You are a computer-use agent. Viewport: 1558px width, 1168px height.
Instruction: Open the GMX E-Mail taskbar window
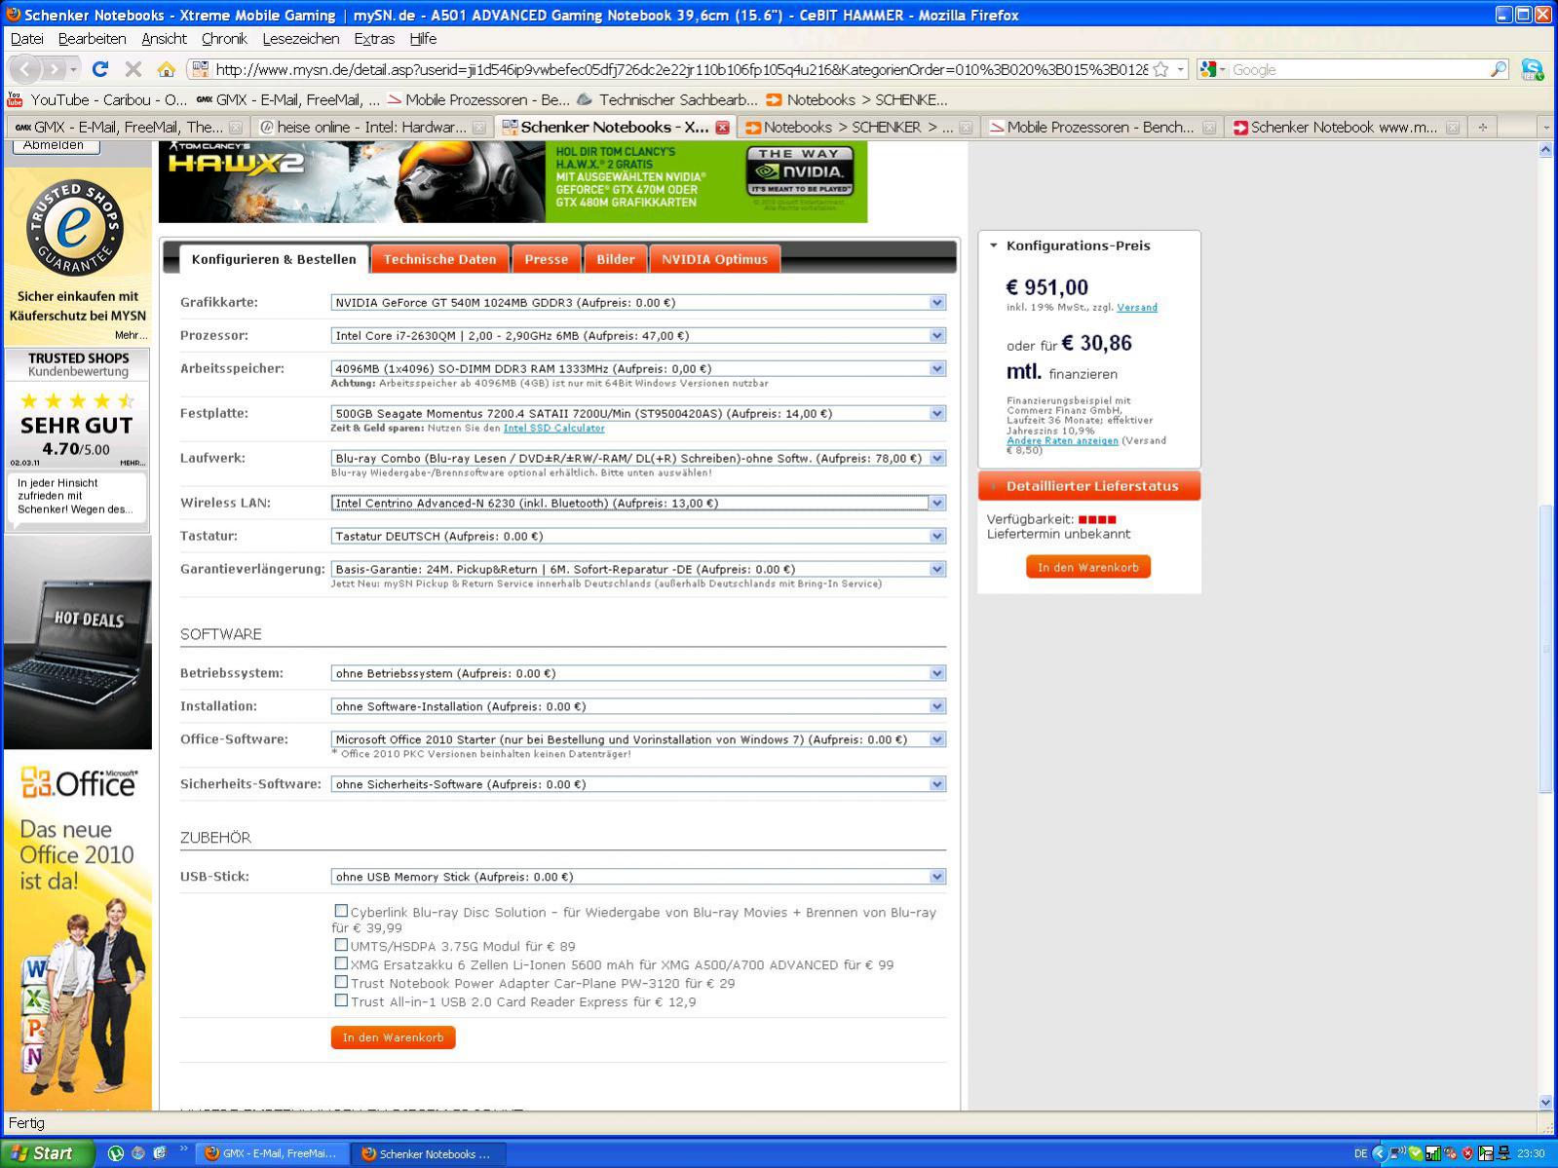pyautogui.click(x=271, y=1153)
